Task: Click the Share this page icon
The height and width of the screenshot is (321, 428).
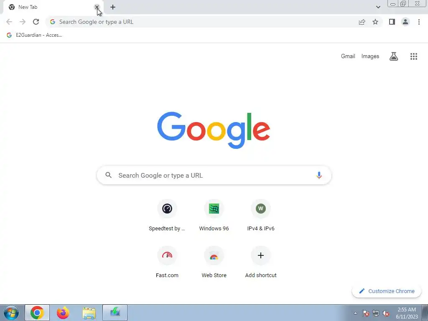Action: coord(362,22)
